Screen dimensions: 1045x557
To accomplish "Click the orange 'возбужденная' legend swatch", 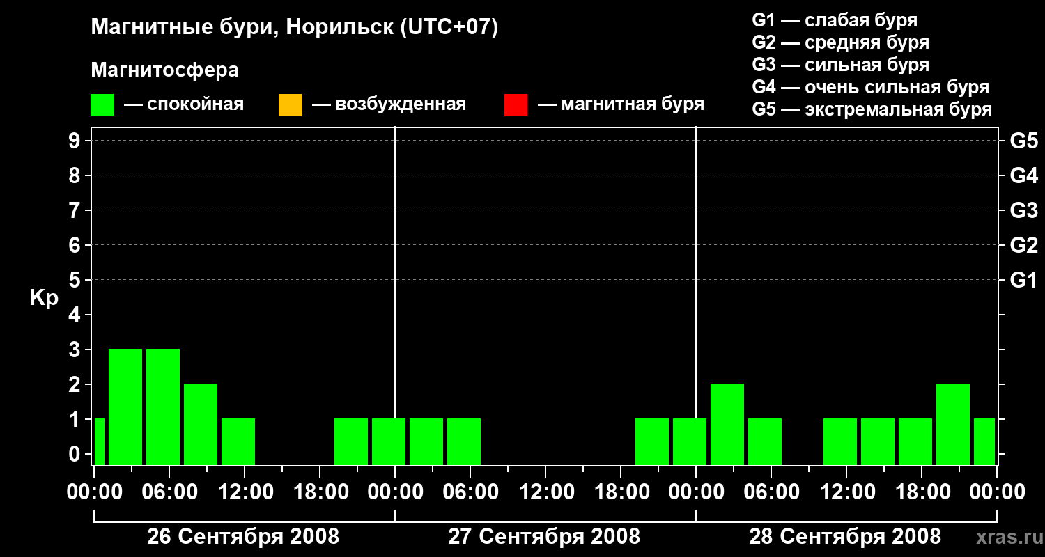I will coord(290,105).
